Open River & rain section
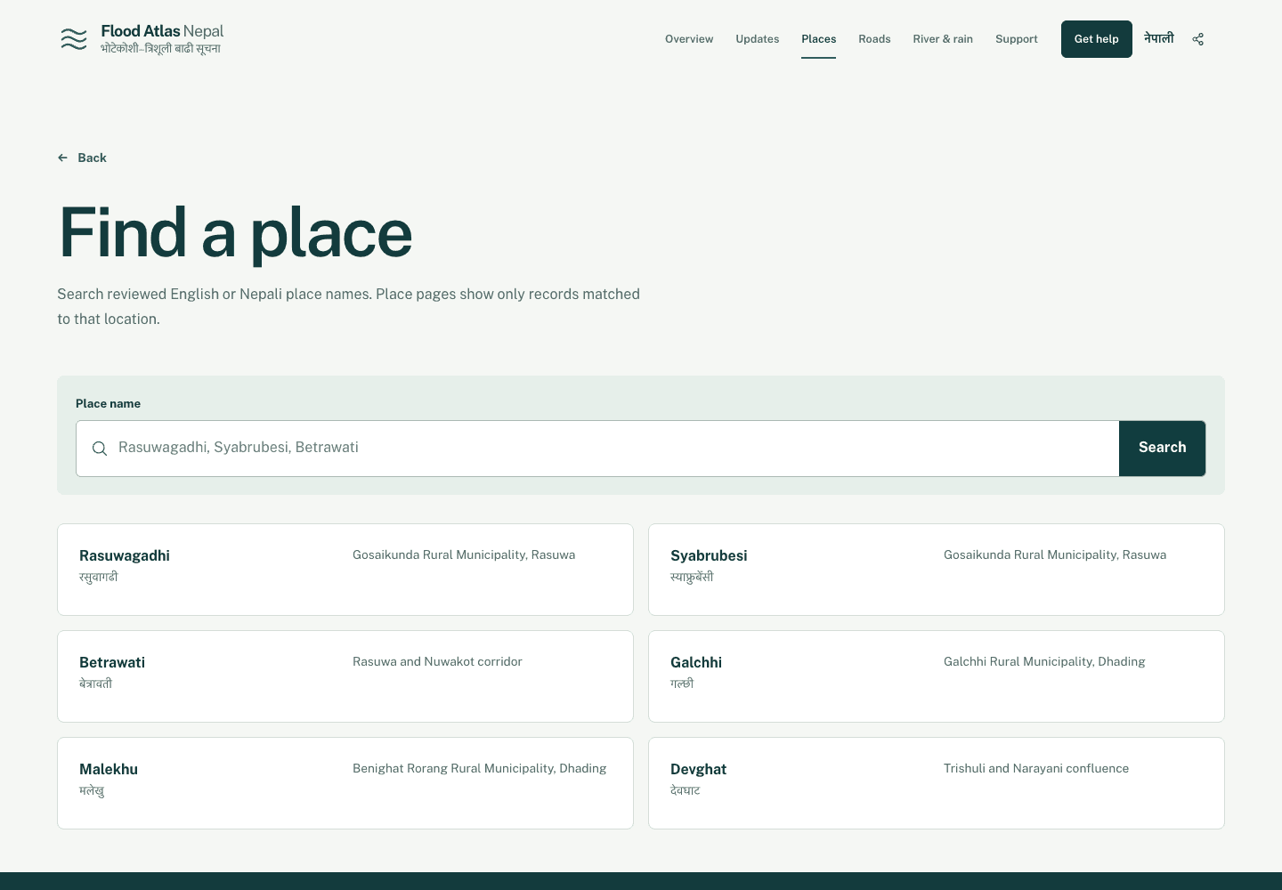This screenshot has height=890, width=1282. 943,39
